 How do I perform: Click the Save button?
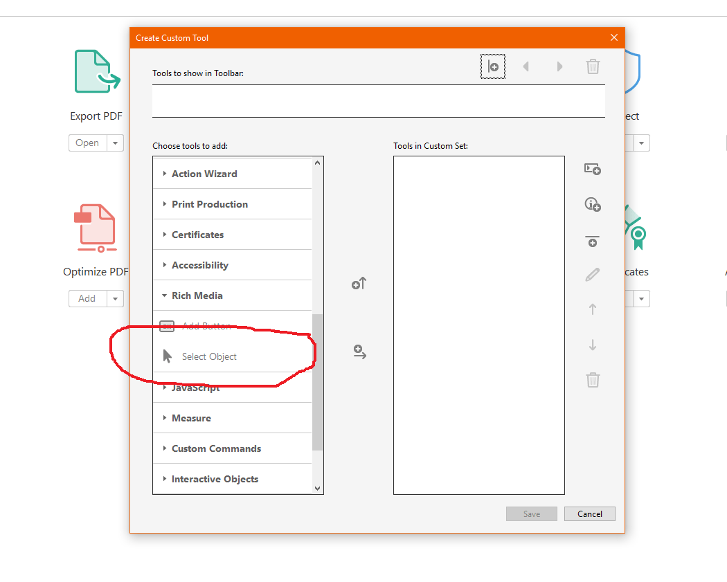click(x=531, y=514)
